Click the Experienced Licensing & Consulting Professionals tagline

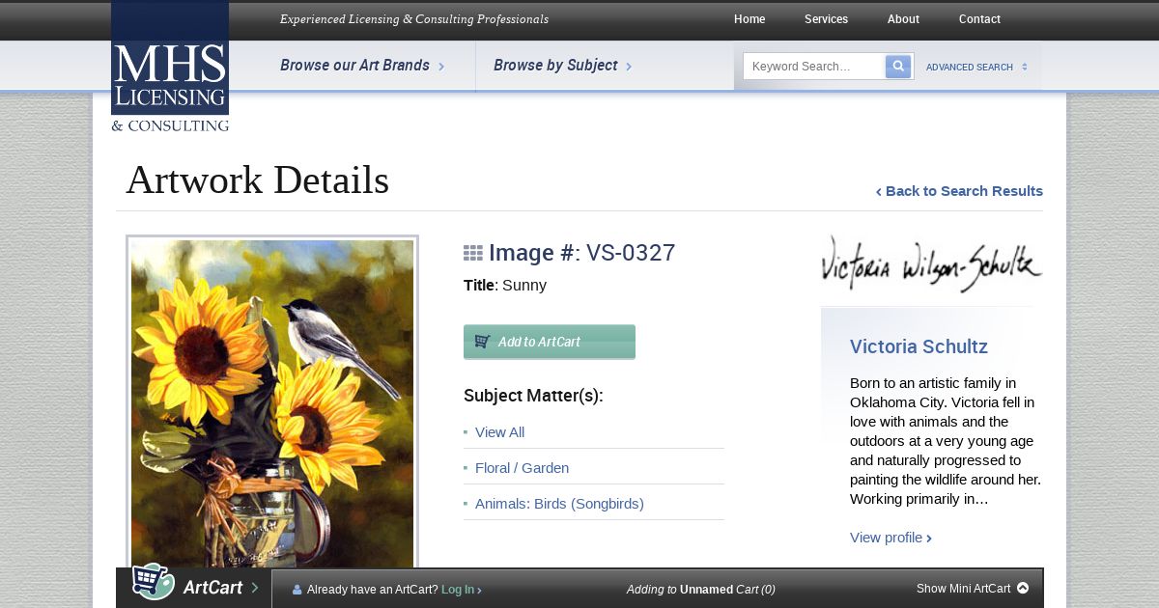(414, 19)
